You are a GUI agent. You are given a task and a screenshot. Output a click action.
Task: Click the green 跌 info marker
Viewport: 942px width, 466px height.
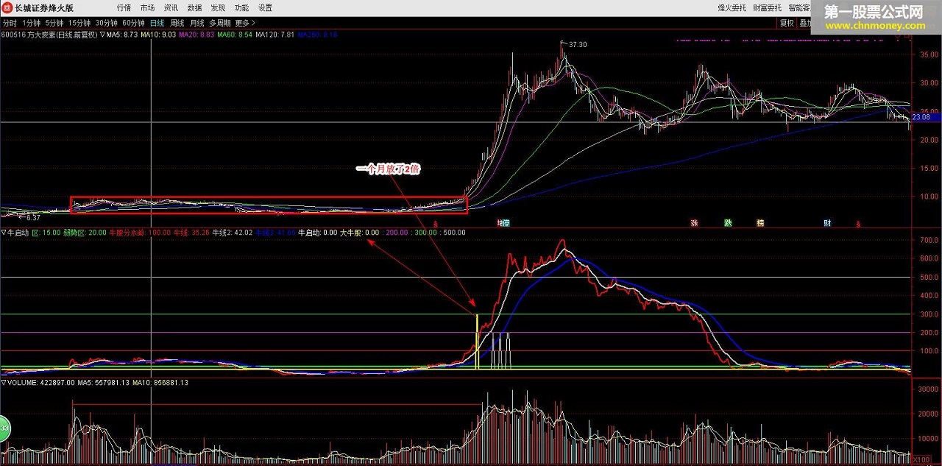point(728,223)
